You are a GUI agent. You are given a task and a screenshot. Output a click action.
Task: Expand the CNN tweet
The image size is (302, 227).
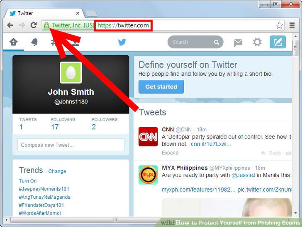pos(170,153)
